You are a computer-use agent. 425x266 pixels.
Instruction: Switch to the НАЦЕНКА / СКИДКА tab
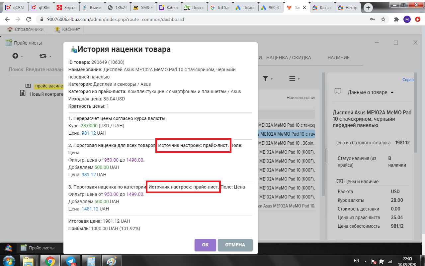(x=289, y=58)
